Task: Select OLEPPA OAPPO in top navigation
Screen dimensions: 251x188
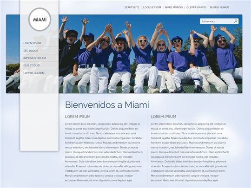Action: (196, 7)
